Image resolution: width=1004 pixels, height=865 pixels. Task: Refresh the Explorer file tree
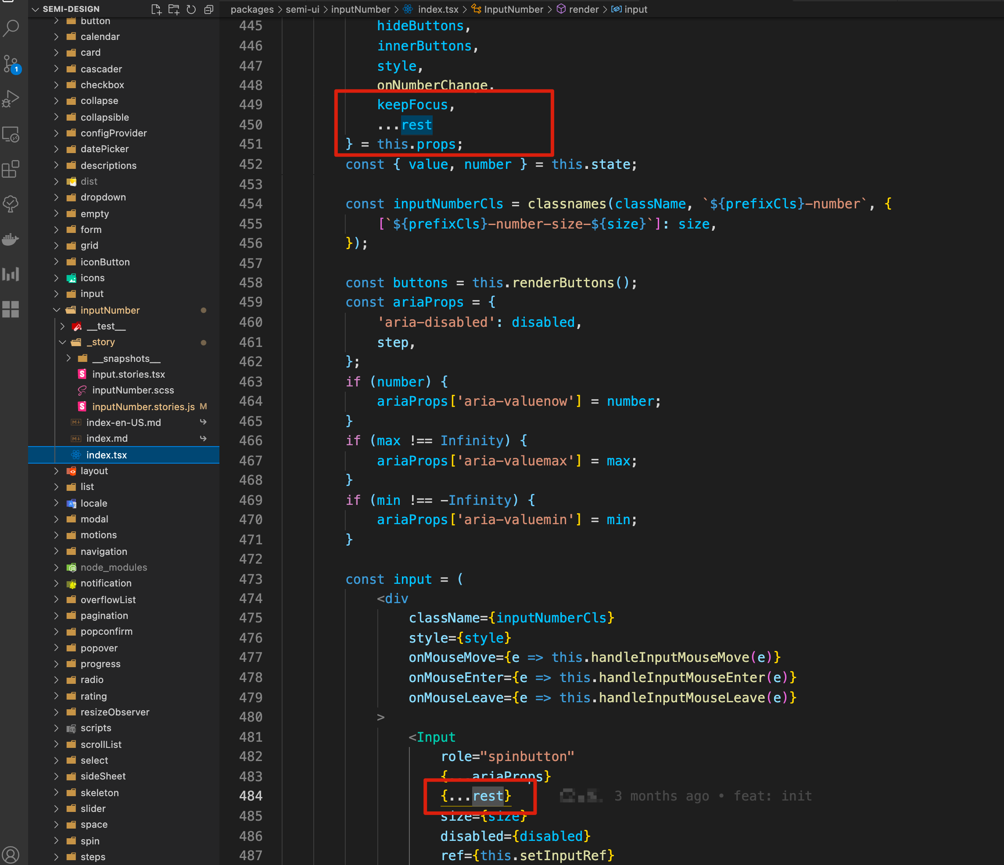coord(191,9)
